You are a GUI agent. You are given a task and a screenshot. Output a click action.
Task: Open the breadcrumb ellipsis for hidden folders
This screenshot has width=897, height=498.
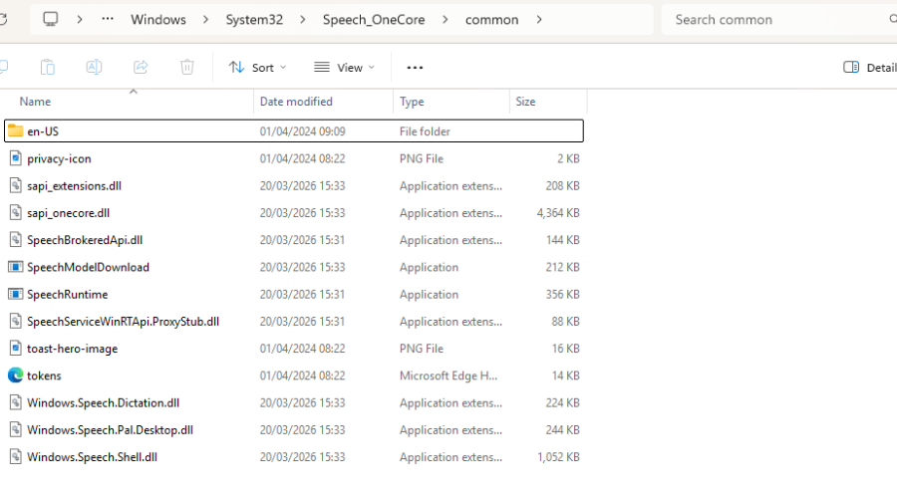click(x=108, y=19)
